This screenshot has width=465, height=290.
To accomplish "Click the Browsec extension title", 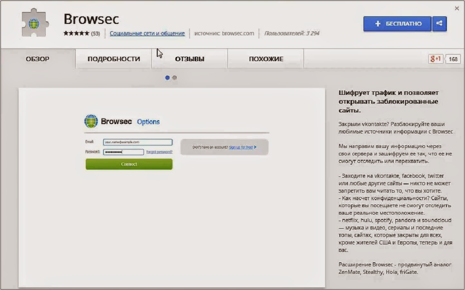I will pyautogui.click(x=91, y=19).
